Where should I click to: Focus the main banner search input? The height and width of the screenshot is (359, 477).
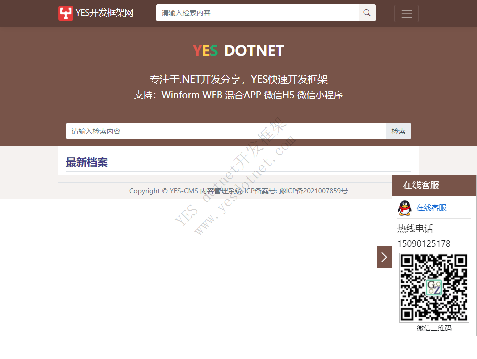[x=225, y=131]
